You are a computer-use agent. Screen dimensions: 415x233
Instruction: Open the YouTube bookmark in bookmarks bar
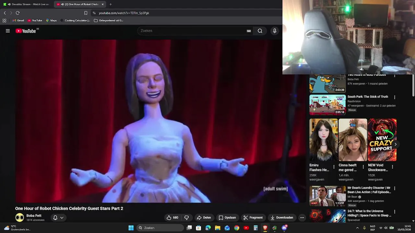tap(35, 20)
